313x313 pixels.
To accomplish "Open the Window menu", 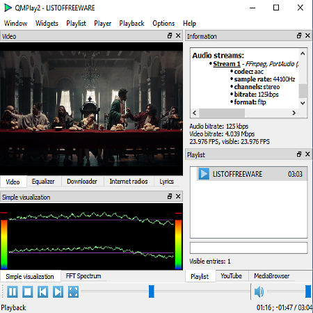I will (x=15, y=24).
